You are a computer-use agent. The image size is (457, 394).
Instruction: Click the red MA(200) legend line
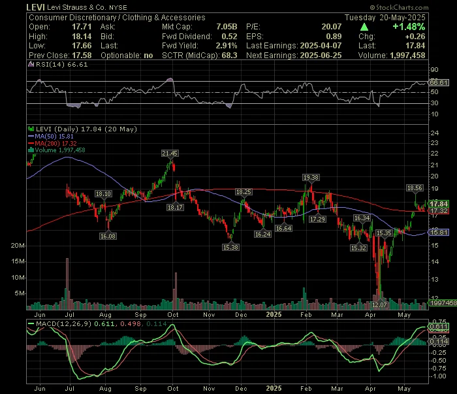(x=31, y=144)
